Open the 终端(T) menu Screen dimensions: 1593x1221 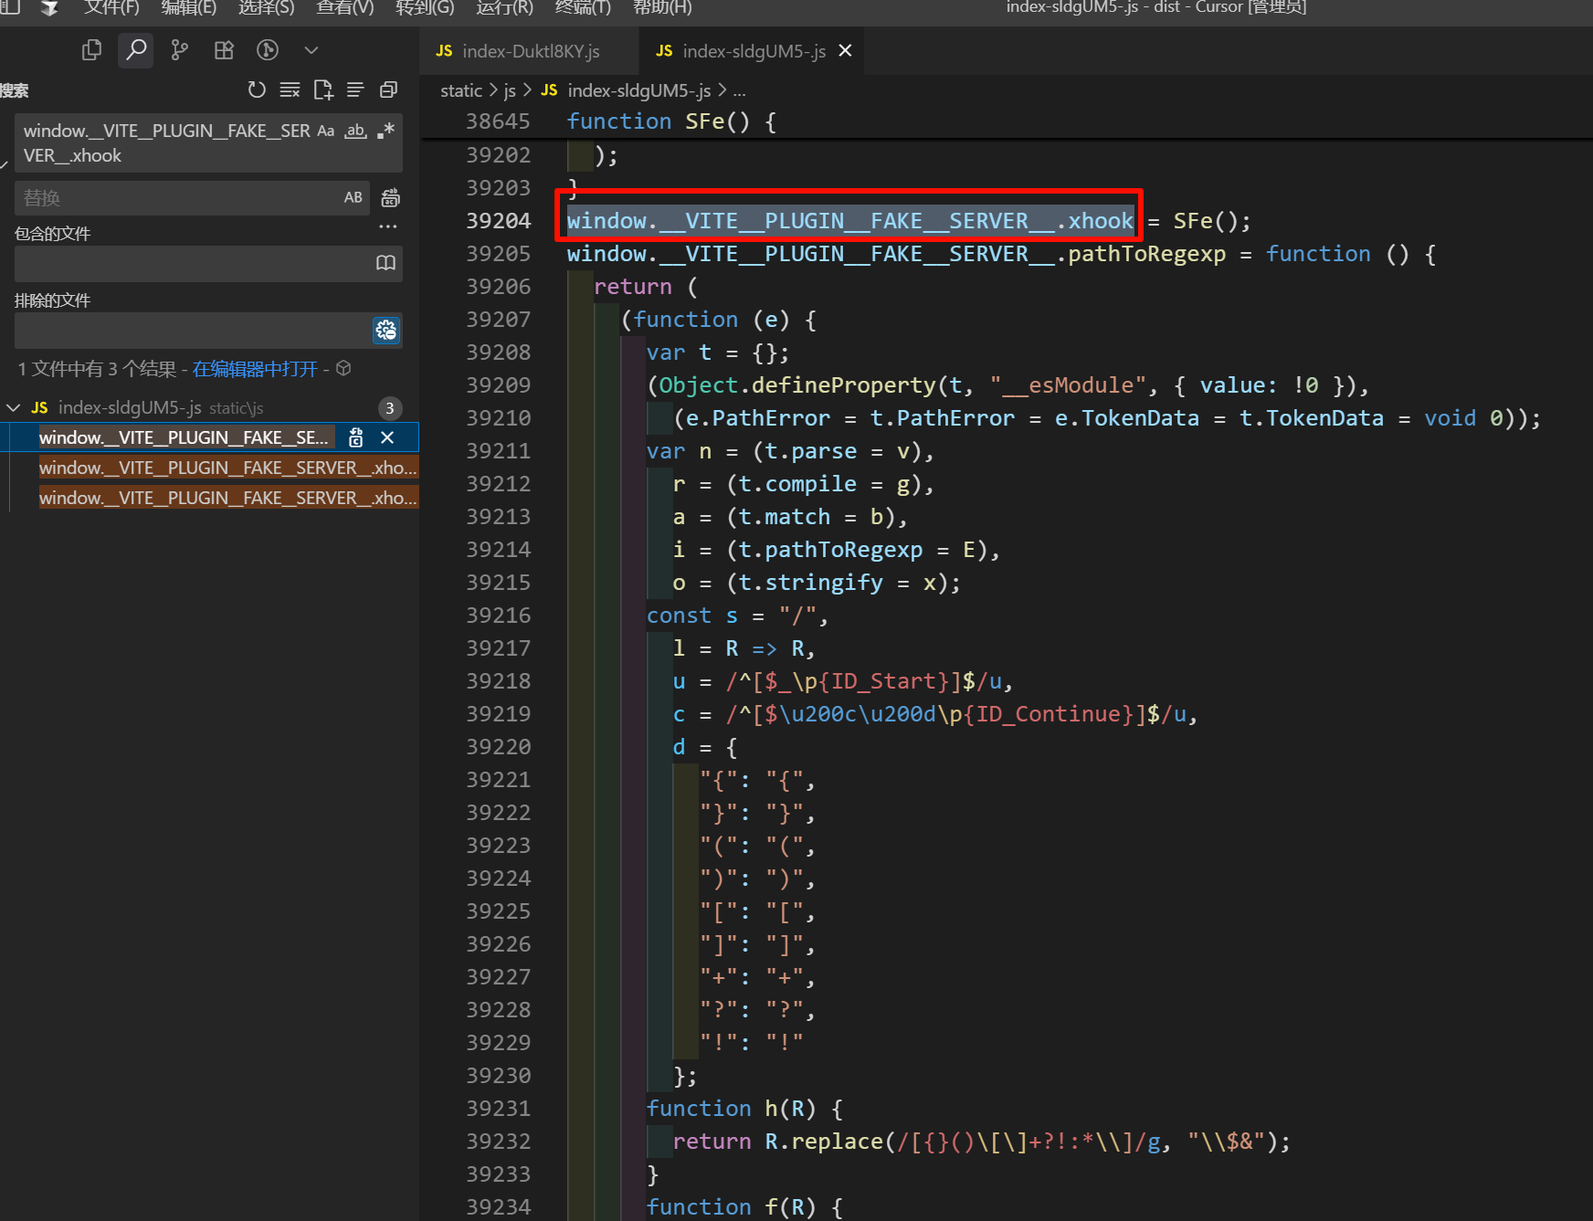tap(583, 8)
